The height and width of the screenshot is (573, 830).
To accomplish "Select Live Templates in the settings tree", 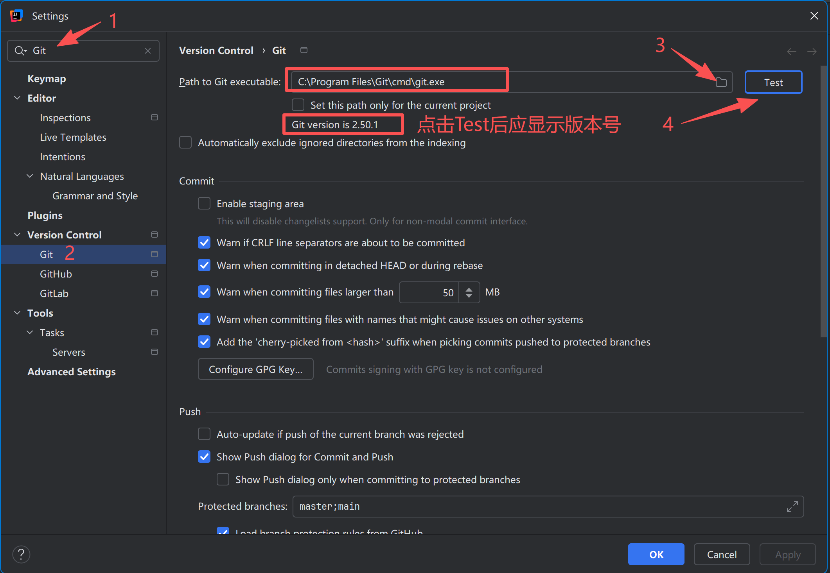I will [x=73, y=137].
